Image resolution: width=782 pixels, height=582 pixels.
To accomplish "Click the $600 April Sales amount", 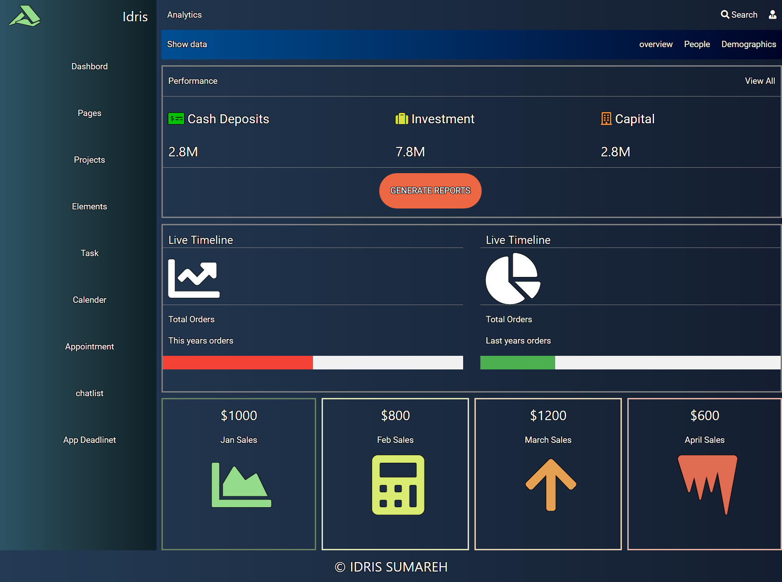I will click(x=705, y=415).
